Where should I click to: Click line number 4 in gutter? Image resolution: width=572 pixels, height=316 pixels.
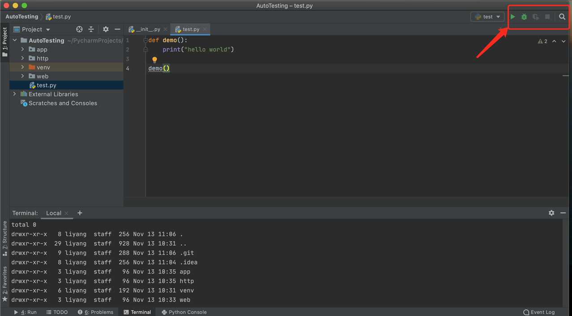tap(128, 68)
